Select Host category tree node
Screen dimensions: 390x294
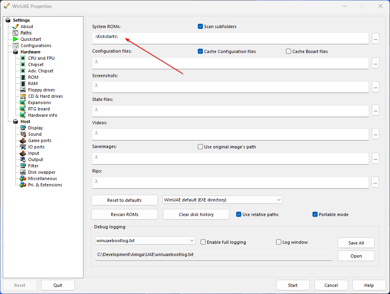coord(25,121)
